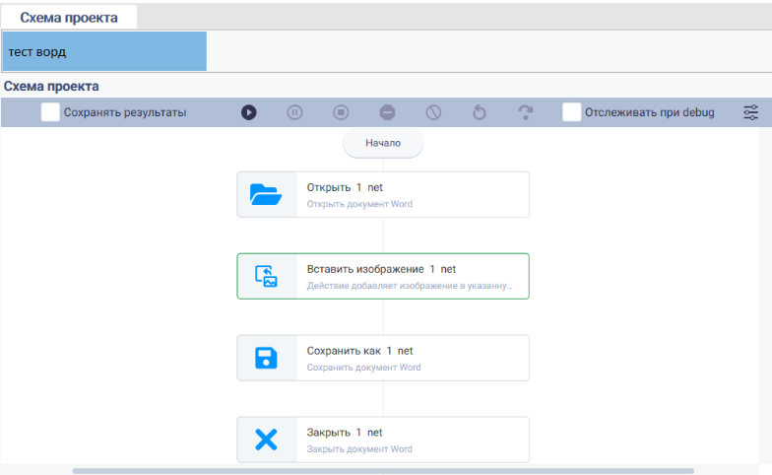The image size is (772, 475).
Task: Click the Начало start node
Action: click(x=383, y=143)
